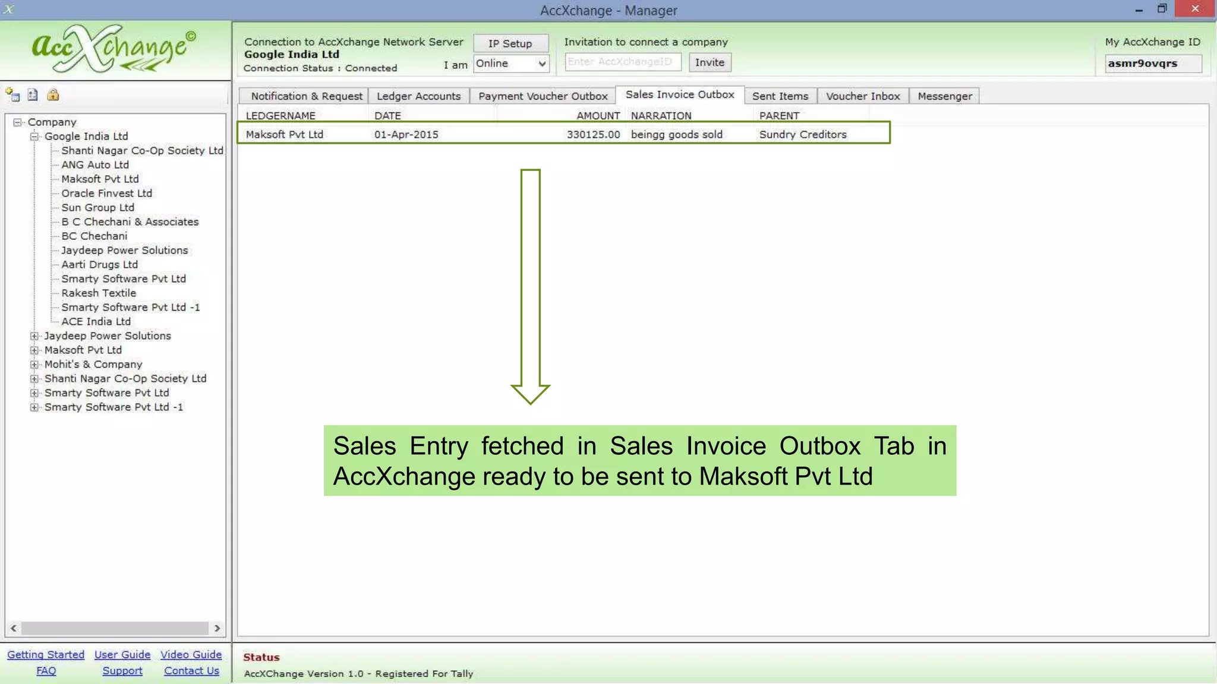Click the tree scroll right arrow
The width and height of the screenshot is (1217, 684).
217,628
